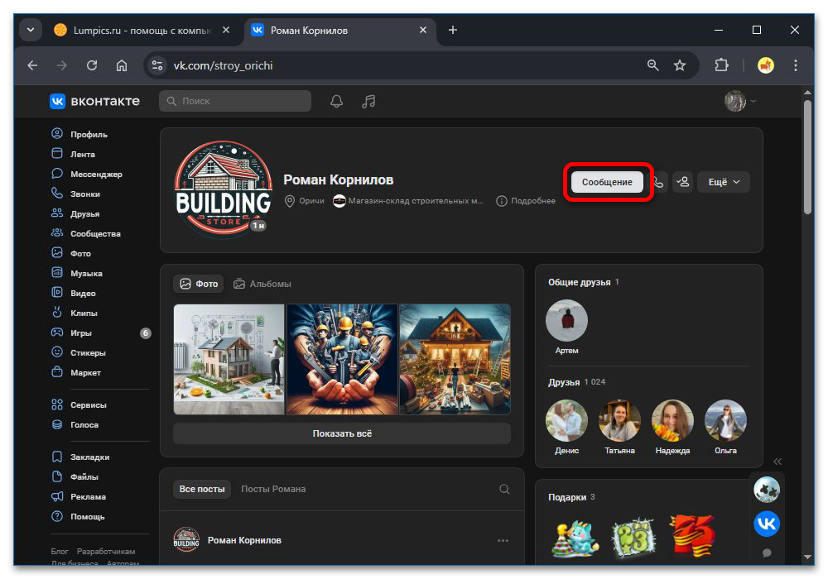The image size is (828, 579).
Task: Open Подробнее profile details
Action: [526, 201]
